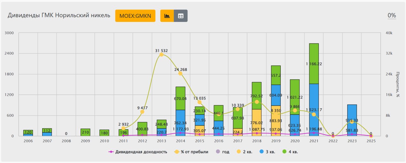Screen dimensions: 406x163
Task: Click the 9 866 profit point for 2020
Action: (295, 110)
